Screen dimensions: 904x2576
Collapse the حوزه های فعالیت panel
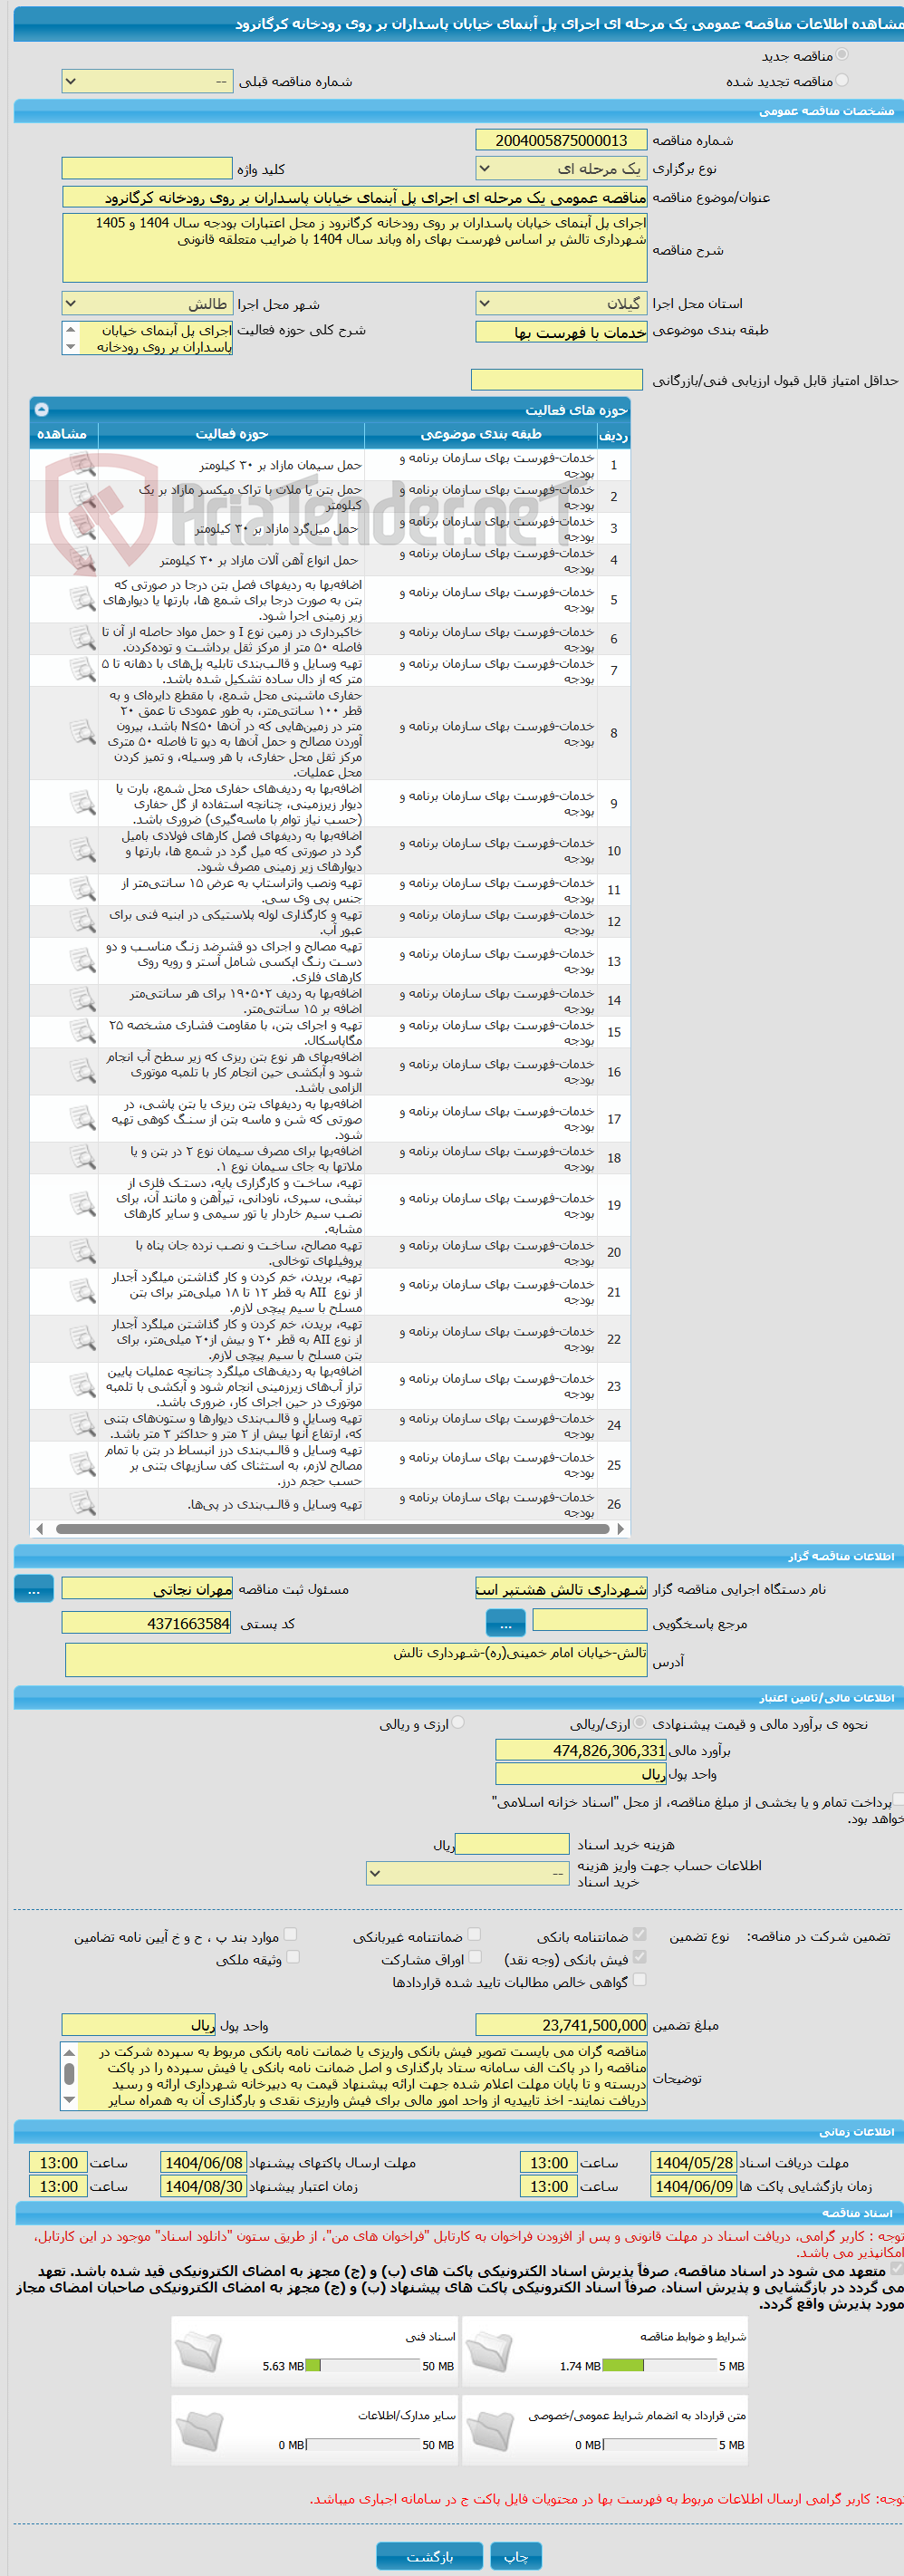click(41, 409)
